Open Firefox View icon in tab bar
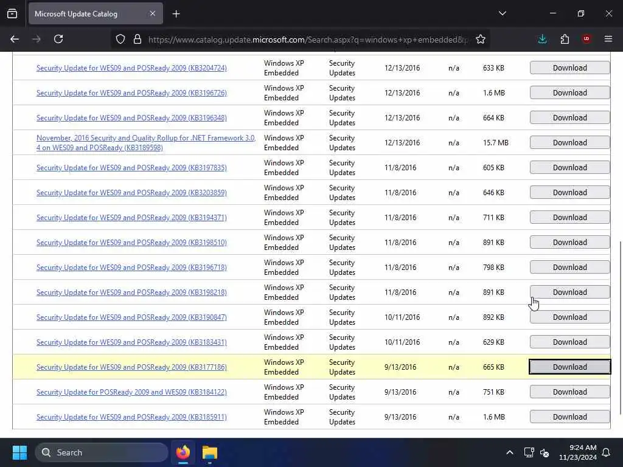The height and width of the screenshot is (467, 623). tap(12, 13)
